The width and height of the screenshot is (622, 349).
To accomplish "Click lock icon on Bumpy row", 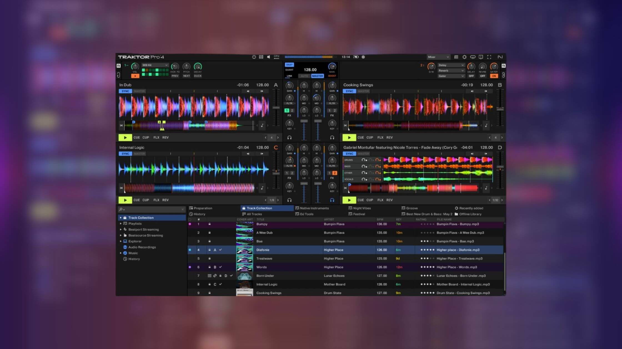I will click(x=209, y=224).
